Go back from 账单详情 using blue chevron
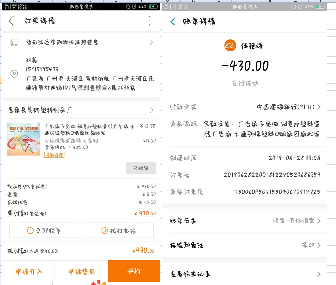336x285 pixels. (x=173, y=22)
